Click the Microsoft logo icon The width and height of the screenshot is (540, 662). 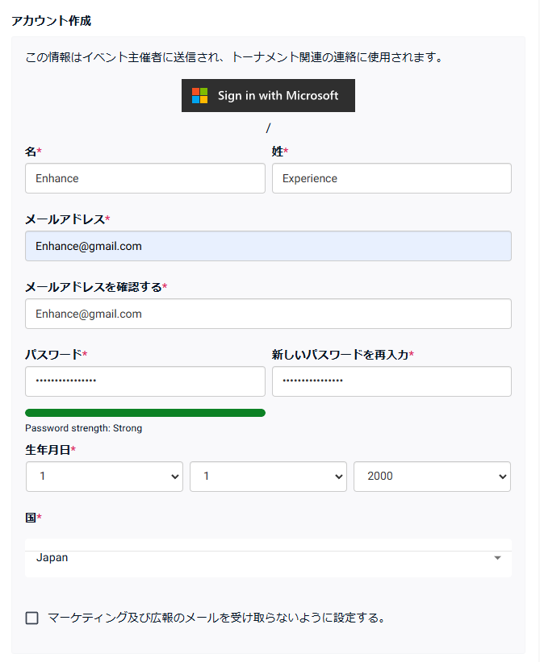pos(199,96)
